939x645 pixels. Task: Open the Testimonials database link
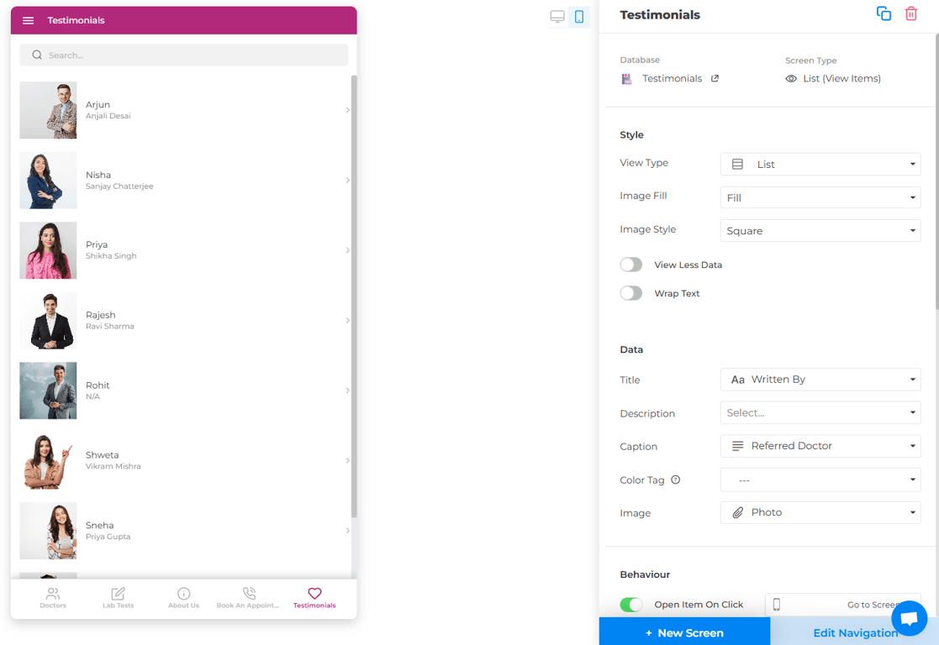(672, 78)
